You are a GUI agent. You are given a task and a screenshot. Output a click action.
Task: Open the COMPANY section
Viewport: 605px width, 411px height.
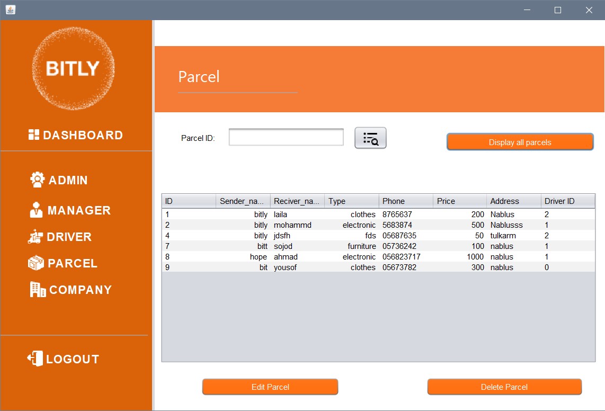(81, 290)
